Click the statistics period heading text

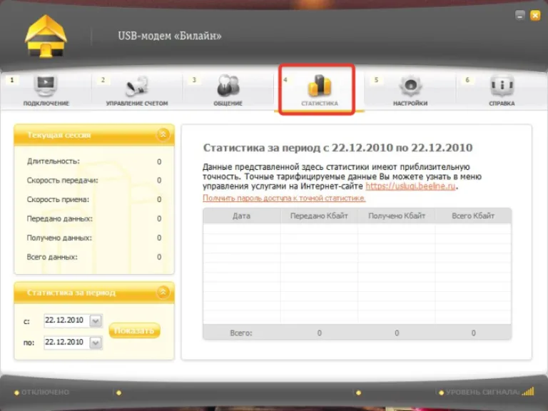coord(338,148)
